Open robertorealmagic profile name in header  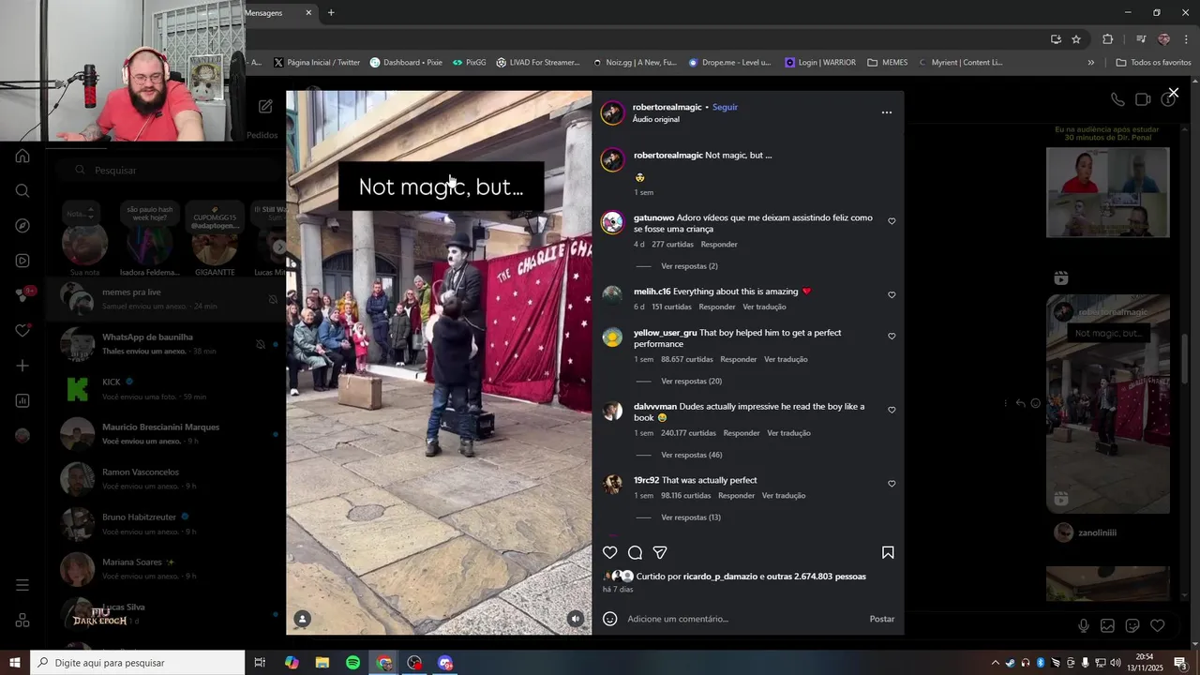(667, 107)
